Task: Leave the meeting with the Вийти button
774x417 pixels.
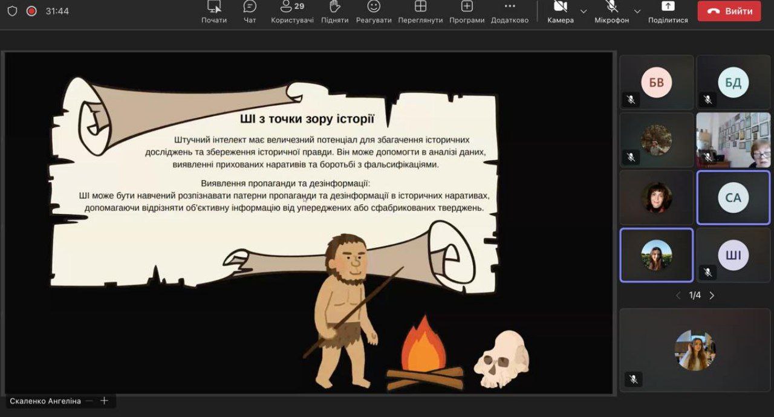Action: 729,11
